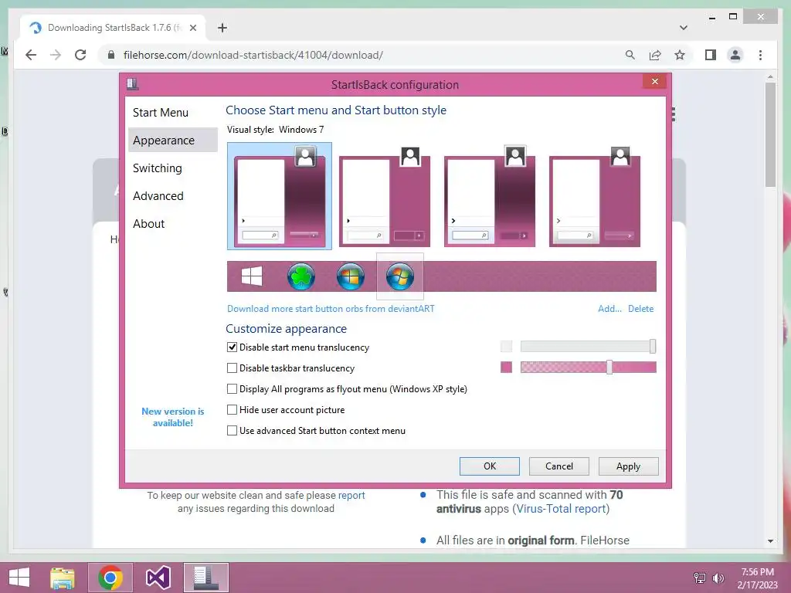
Task: Open the Chrome profile avatar
Action: 735,55
